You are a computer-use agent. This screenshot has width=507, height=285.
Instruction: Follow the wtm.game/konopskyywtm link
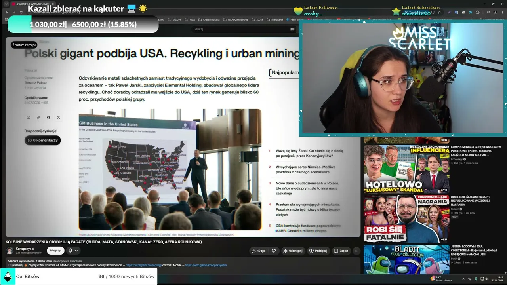pyautogui.click(x=206, y=265)
